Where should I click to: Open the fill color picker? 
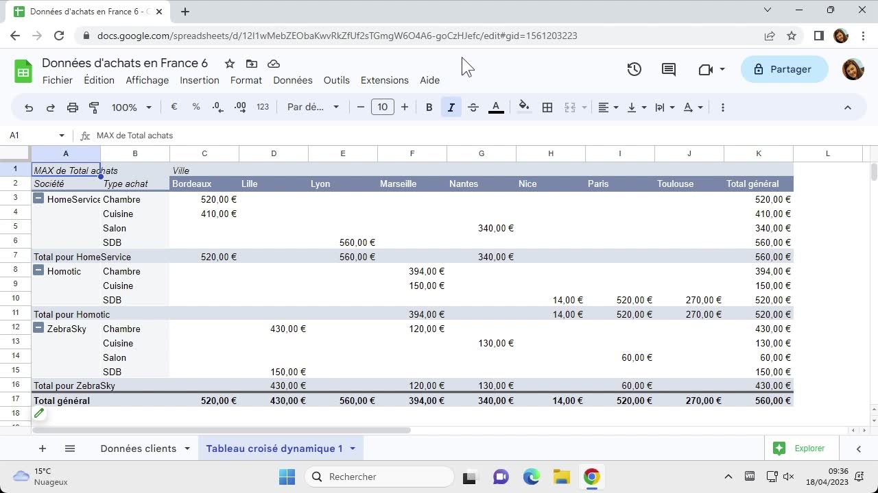tap(524, 108)
